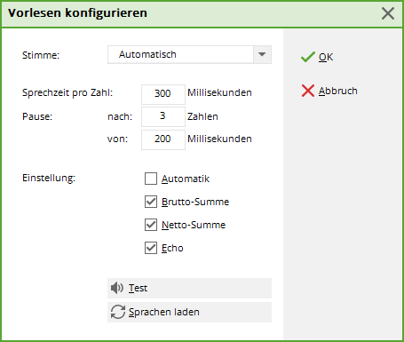Click the Sprechzeit pro Zahl field with 300
Viewport: 404px width, 342px height.
[163, 94]
